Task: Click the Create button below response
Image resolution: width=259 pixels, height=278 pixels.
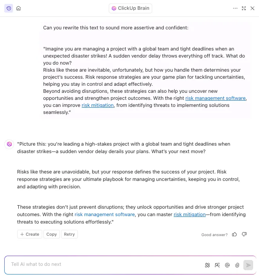Action: click(x=30, y=234)
